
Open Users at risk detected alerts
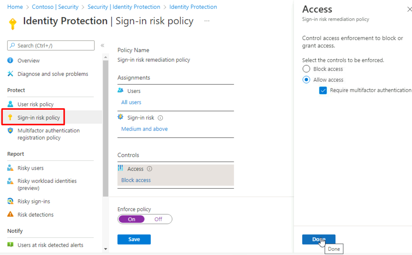tap(50, 245)
